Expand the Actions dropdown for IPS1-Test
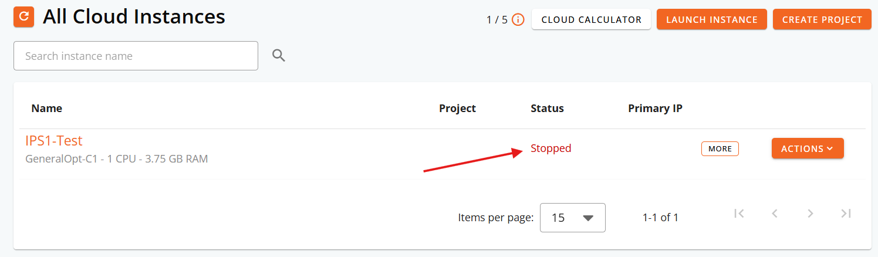 tap(808, 148)
